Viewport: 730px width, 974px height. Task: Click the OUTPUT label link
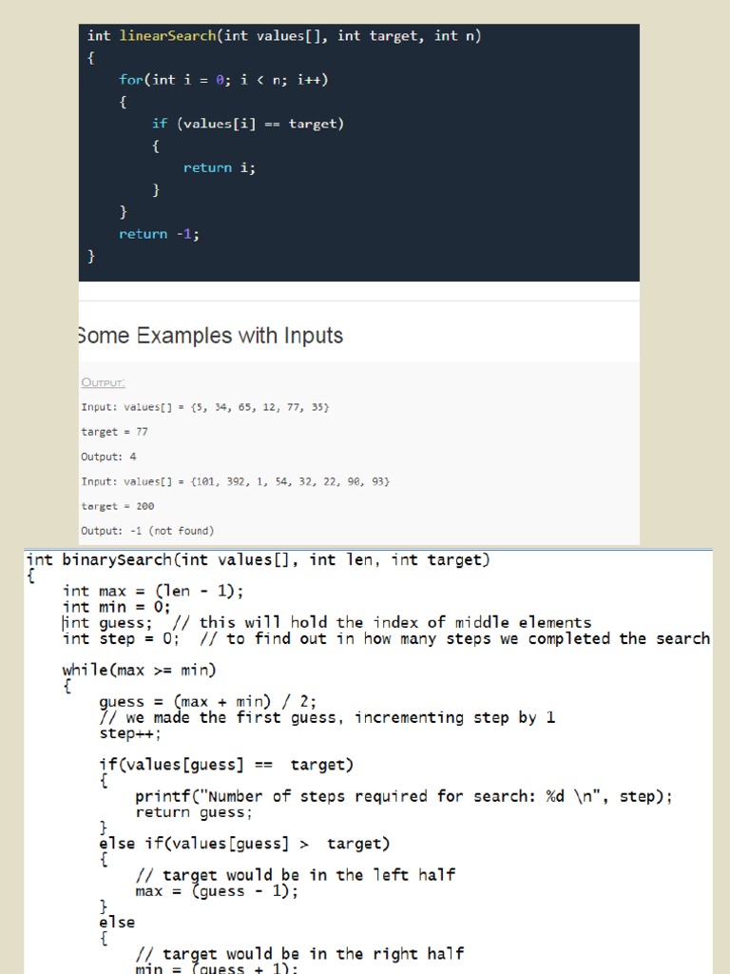[x=103, y=382]
